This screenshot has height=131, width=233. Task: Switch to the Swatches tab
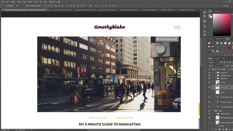[217, 11]
